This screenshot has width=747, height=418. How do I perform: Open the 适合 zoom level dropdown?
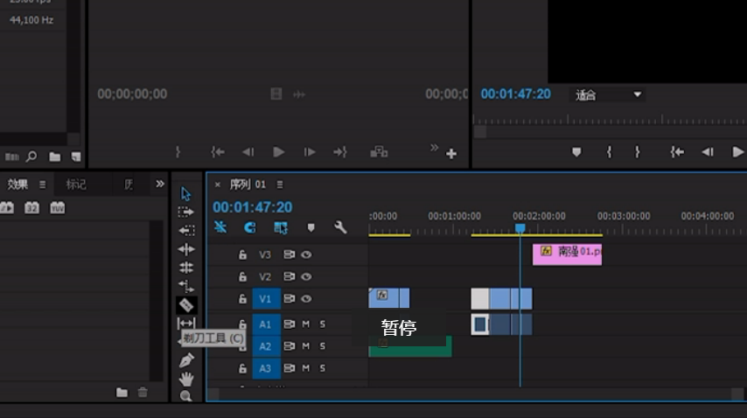607,94
